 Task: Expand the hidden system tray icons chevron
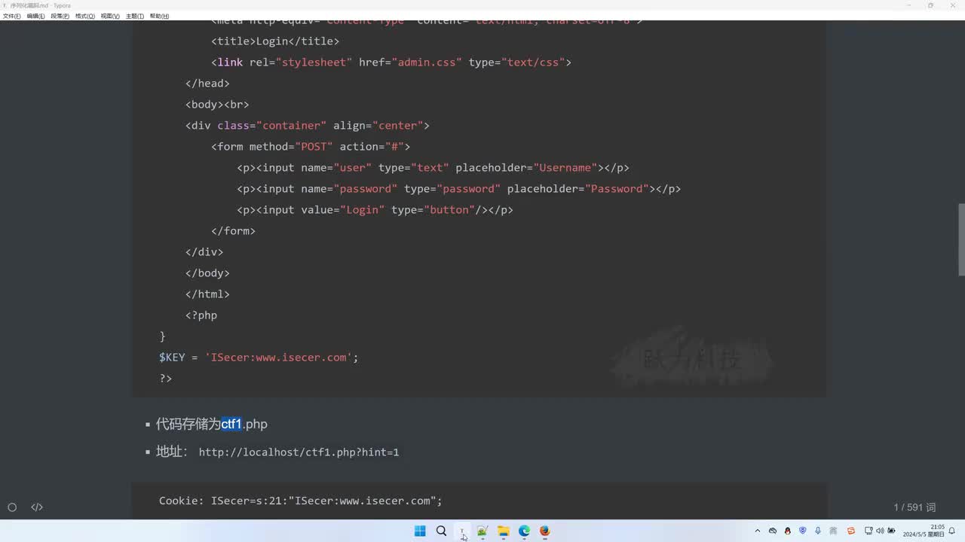pyautogui.click(x=758, y=531)
